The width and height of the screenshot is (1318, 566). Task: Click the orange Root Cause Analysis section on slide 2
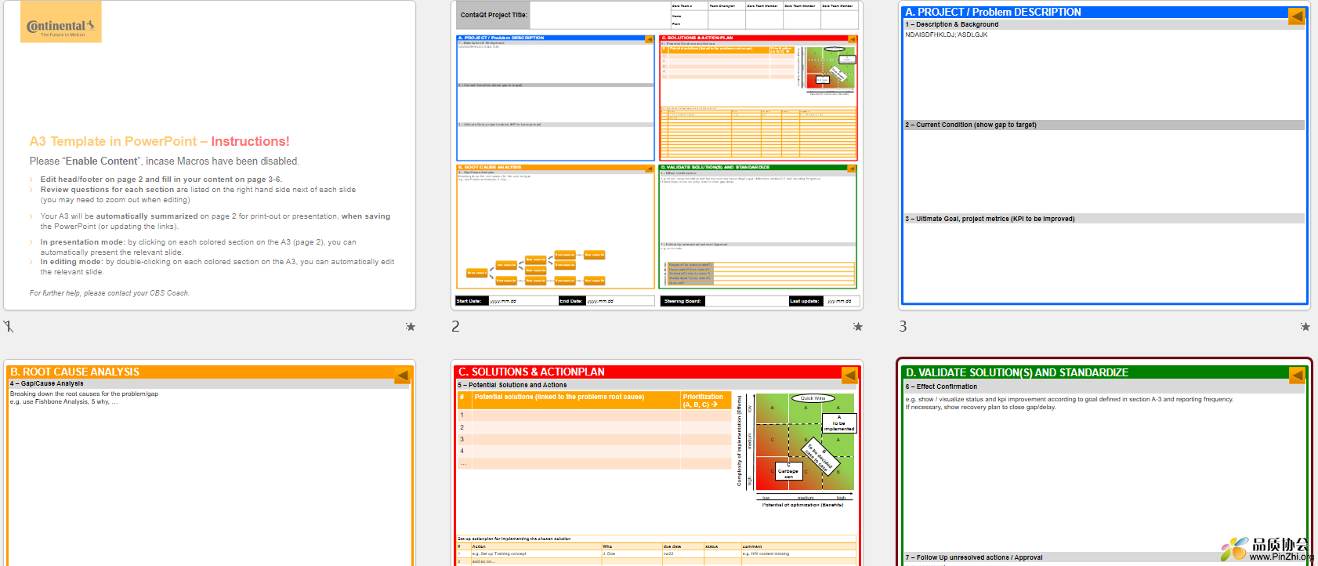[x=556, y=227]
